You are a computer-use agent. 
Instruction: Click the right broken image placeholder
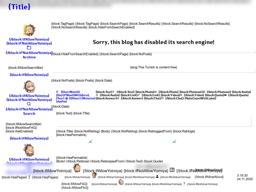174,141
